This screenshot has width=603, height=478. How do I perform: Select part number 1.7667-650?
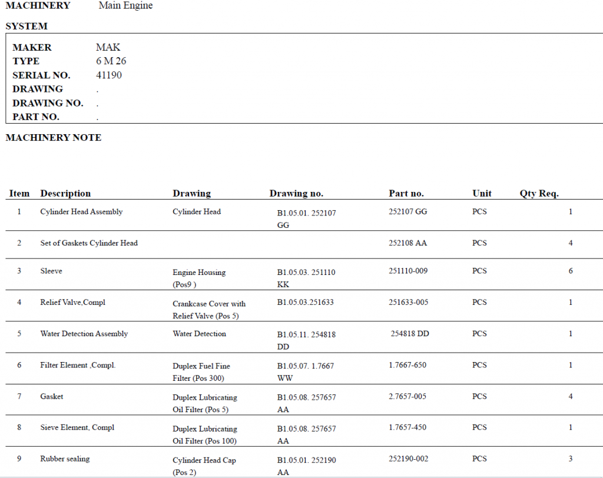pyautogui.click(x=407, y=365)
